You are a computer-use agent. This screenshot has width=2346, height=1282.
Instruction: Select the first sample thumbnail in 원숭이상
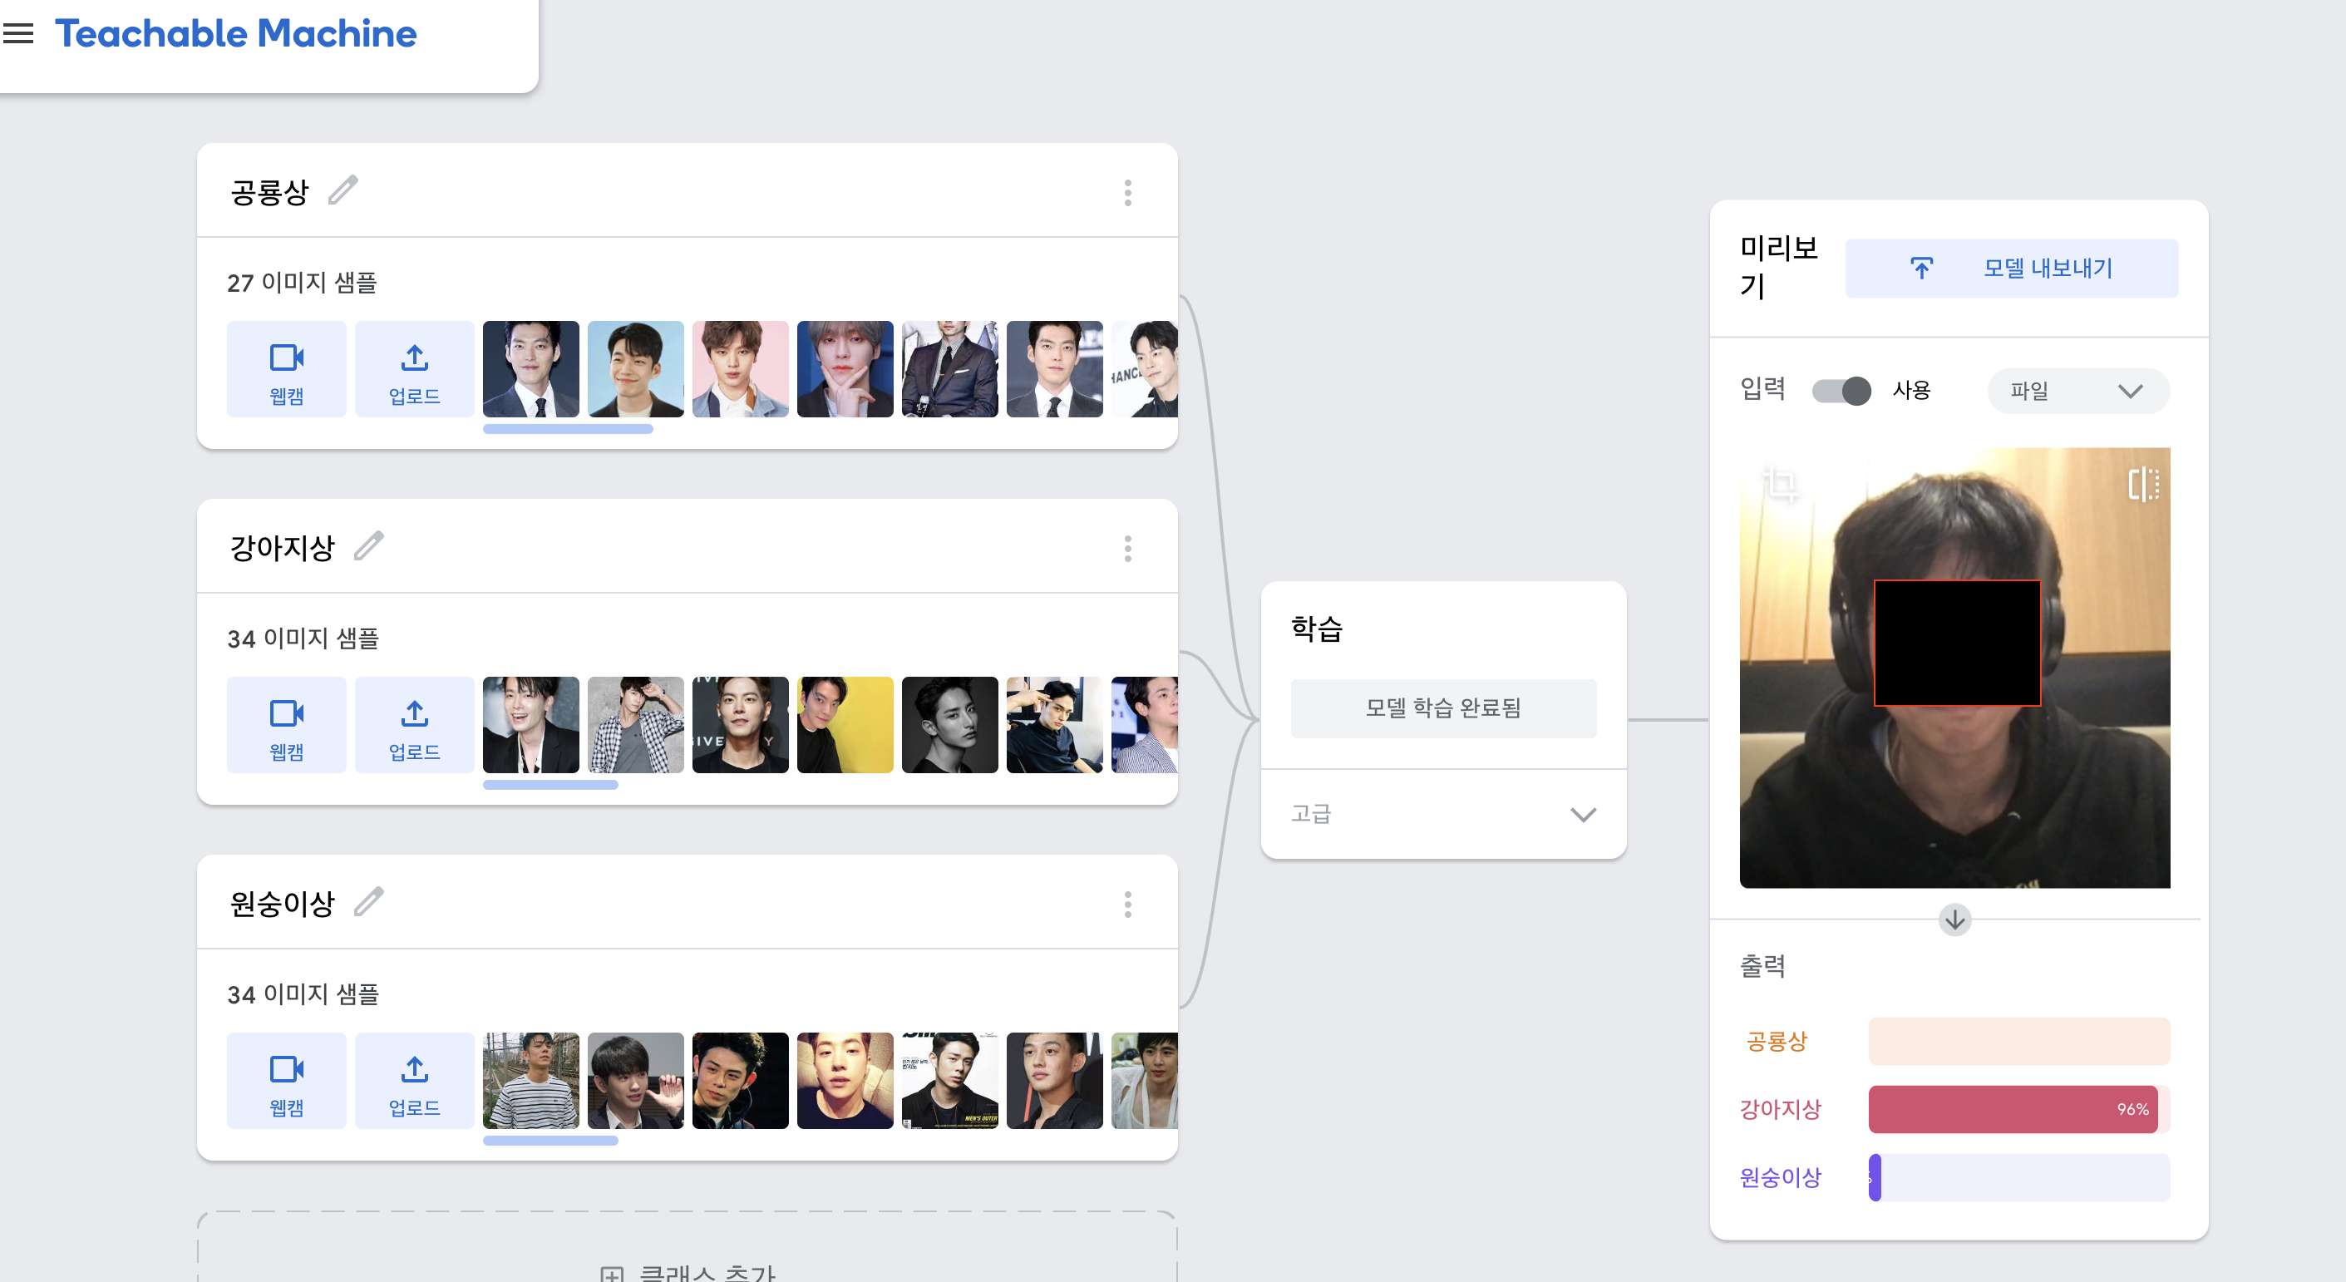pyautogui.click(x=531, y=1080)
